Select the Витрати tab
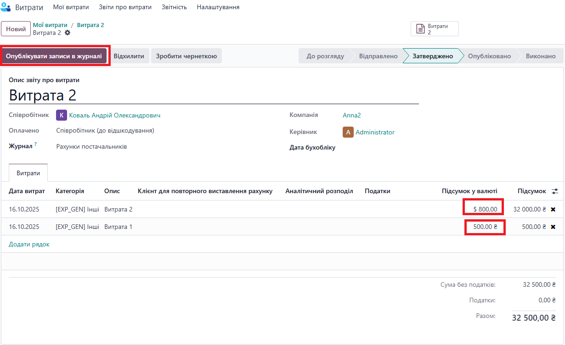Image resolution: width=565 pixels, height=345 pixels. pyautogui.click(x=28, y=173)
